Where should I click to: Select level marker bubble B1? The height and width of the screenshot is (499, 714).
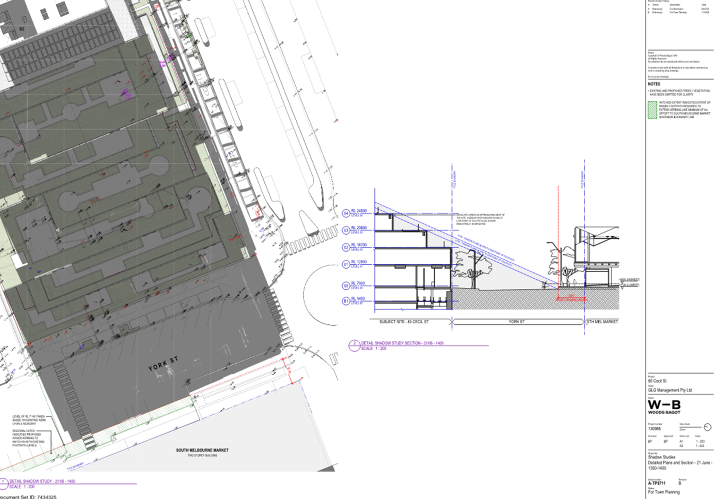tap(346, 301)
